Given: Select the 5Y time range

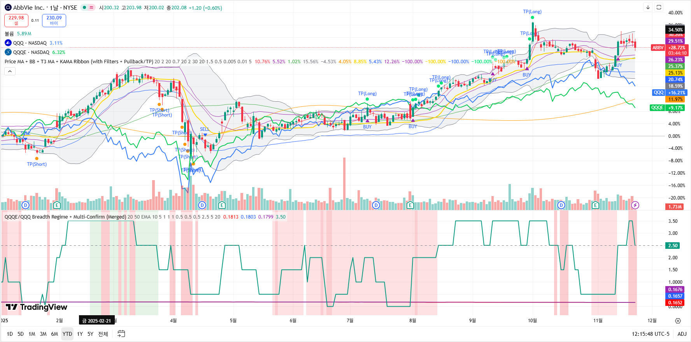Looking at the screenshot, I should (90, 334).
